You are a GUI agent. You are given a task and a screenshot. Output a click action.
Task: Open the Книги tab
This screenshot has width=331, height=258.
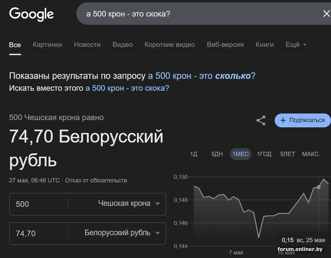[265, 45]
